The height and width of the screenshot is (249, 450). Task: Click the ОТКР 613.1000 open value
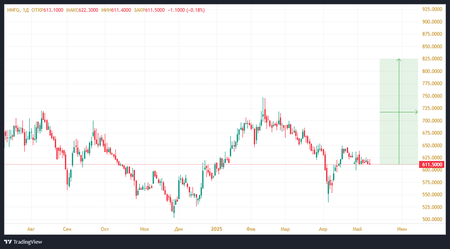tap(47, 10)
